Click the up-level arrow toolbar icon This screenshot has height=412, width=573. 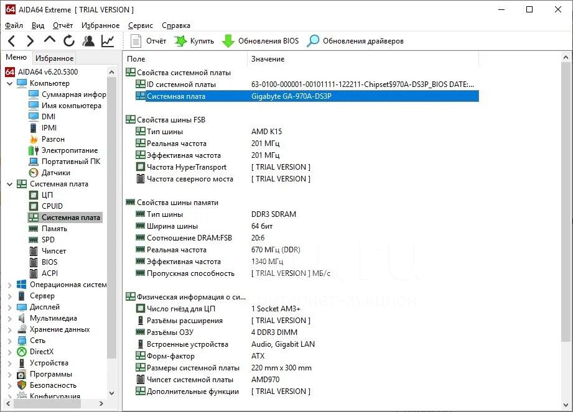click(x=50, y=40)
